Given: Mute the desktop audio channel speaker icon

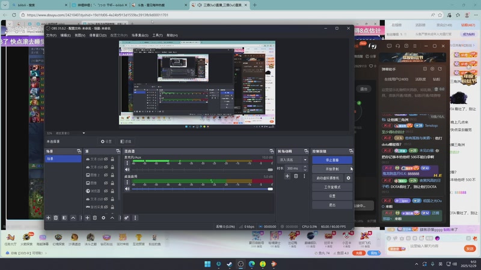Looking at the screenshot, I should [x=127, y=189].
